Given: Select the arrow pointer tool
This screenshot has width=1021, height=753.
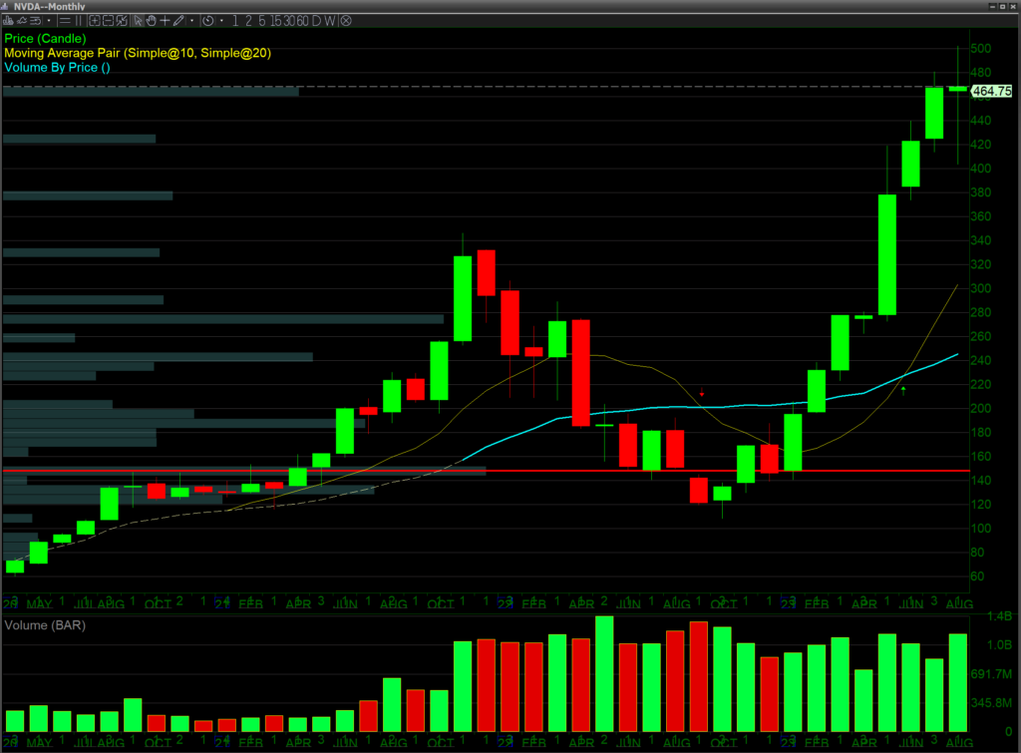Looking at the screenshot, I should (138, 21).
